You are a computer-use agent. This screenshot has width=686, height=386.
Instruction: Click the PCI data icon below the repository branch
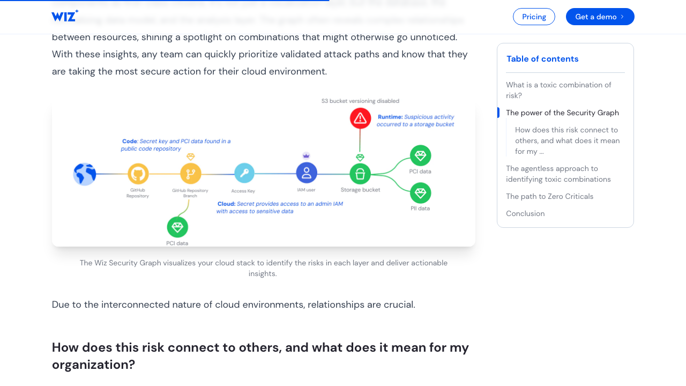[177, 227]
